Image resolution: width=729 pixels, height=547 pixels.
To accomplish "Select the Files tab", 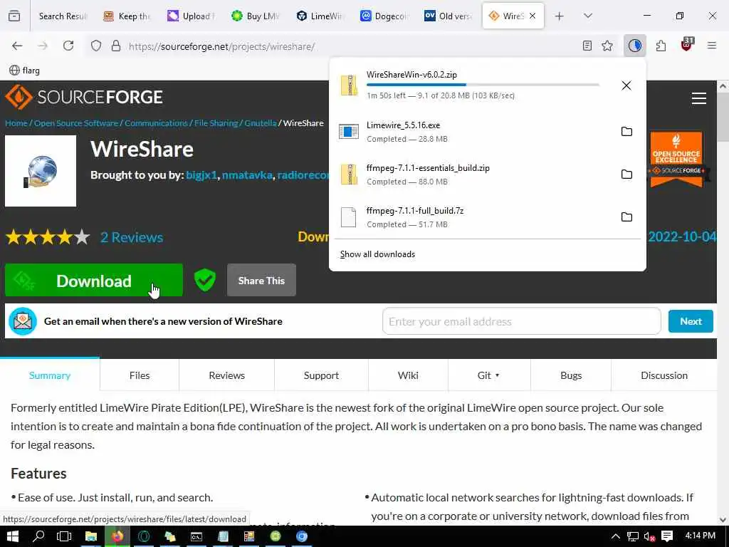I will coord(140,375).
